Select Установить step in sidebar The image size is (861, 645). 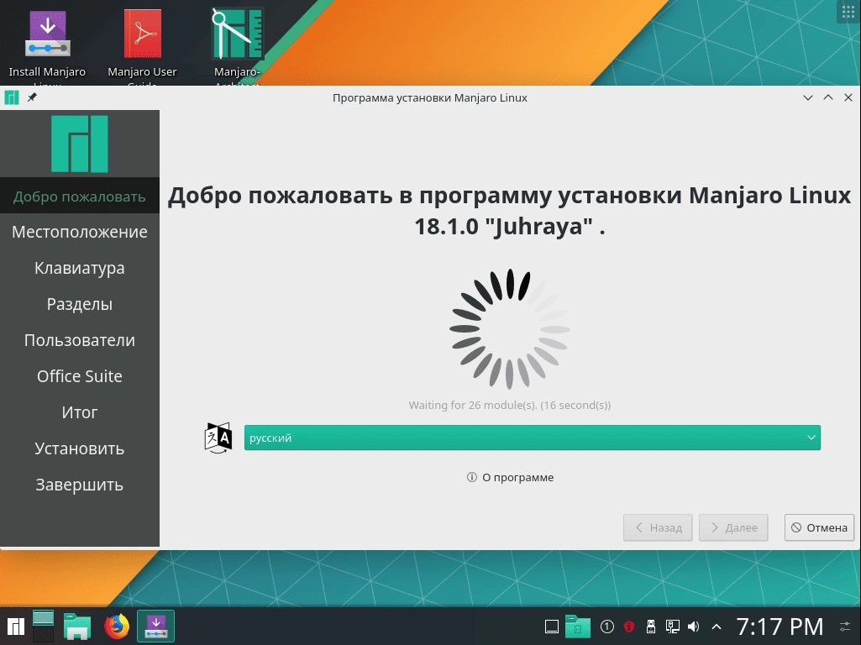pos(80,448)
